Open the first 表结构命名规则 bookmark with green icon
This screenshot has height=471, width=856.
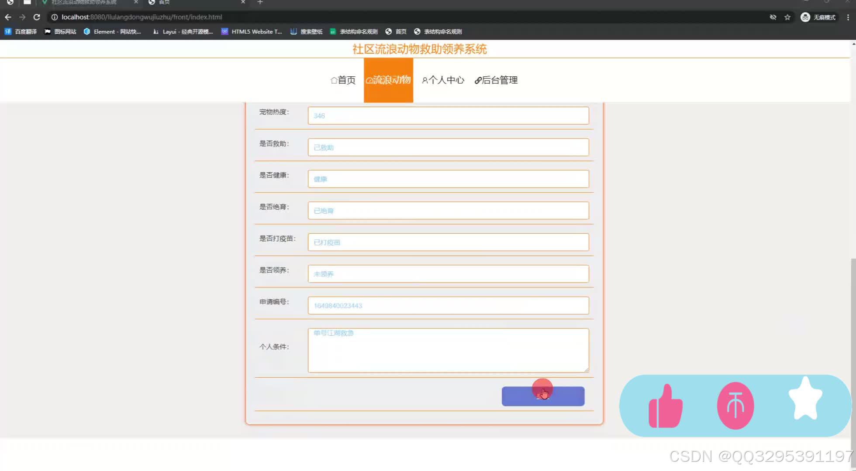[354, 31]
